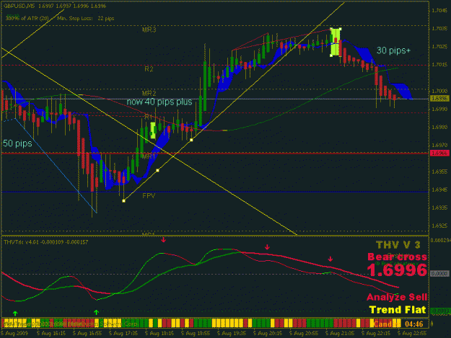Click the first green up arrow near 5 Aug 2009
This screenshot has width=451, height=338.
(15, 313)
